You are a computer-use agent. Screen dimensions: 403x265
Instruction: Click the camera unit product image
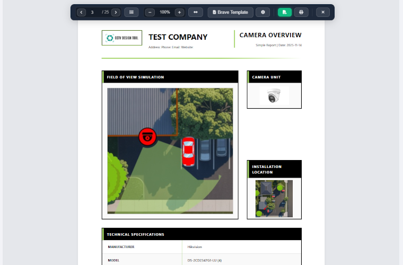tap(274, 96)
